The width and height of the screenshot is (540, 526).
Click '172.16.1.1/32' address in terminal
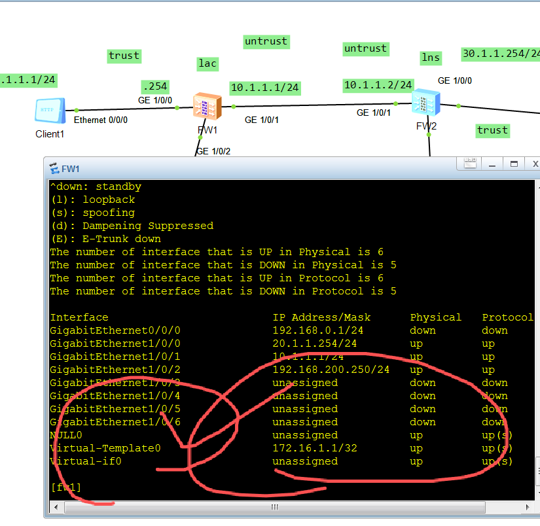click(315, 448)
